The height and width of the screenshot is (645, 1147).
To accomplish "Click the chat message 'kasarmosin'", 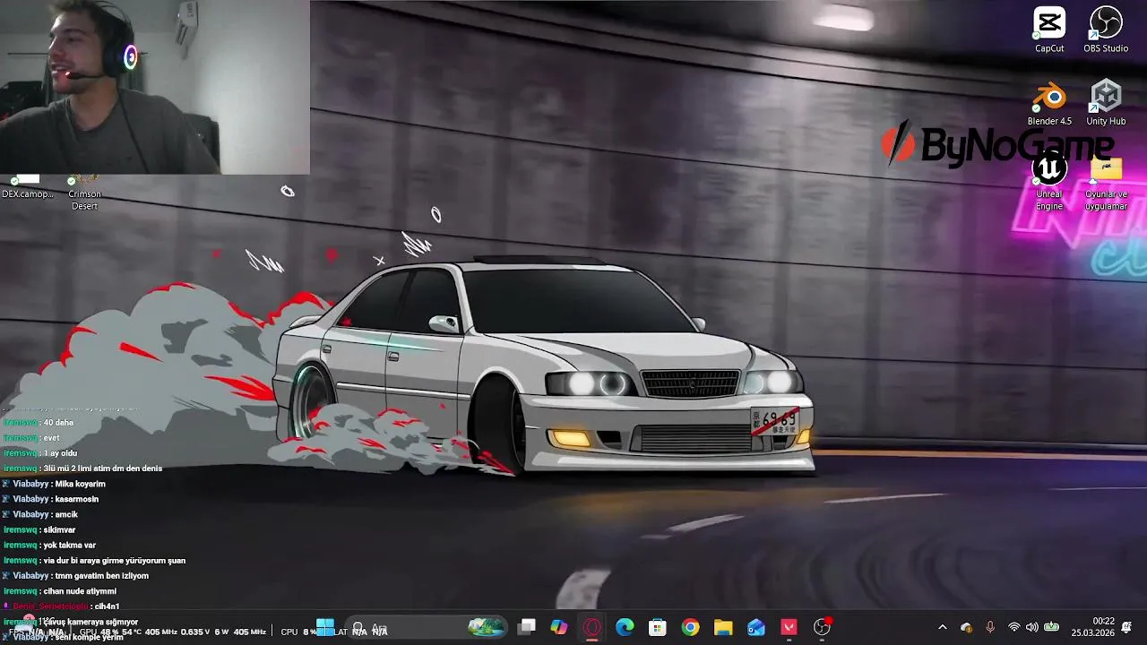I will [x=76, y=499].
